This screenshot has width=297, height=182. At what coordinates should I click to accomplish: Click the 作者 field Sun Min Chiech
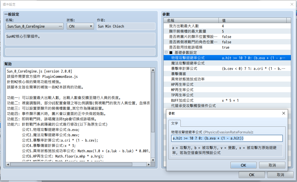[126, 26]
